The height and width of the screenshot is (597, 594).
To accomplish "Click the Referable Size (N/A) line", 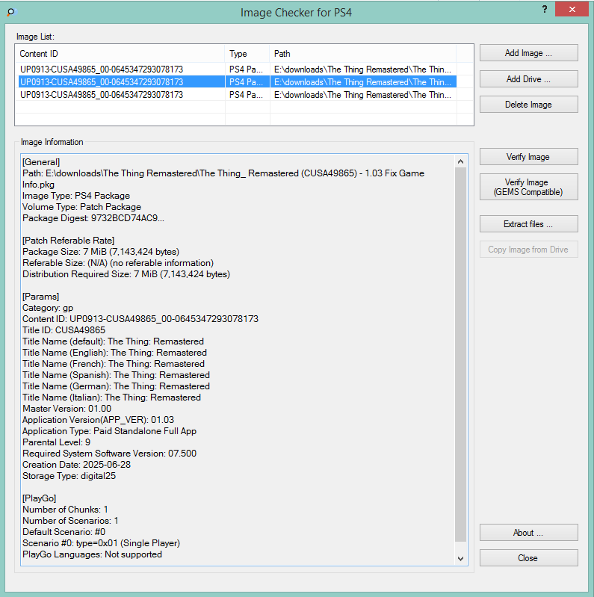I will point(118,263).
